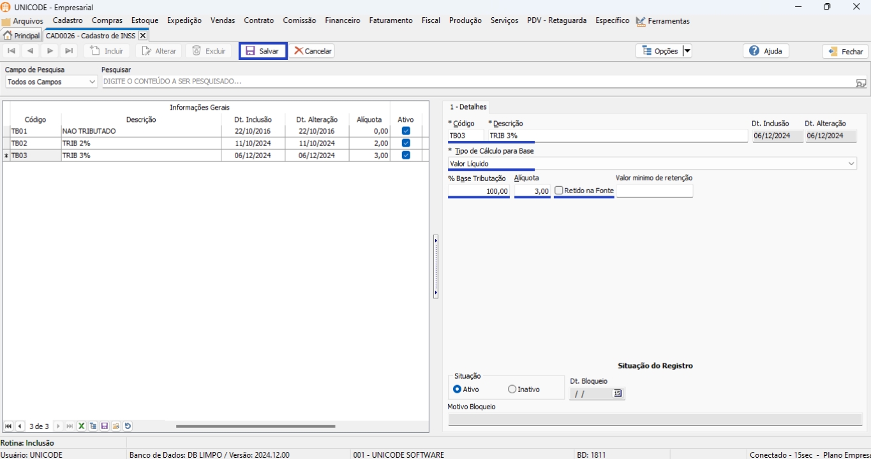The image size is (871, 459).
Task: Click the Excel export icon in grid footer
Action: tap(82, 426)
